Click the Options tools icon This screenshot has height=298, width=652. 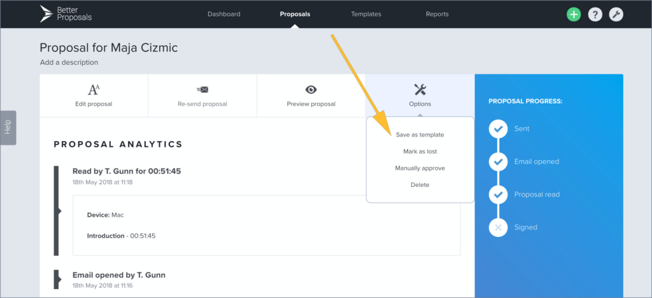click(x=420, y=90)
